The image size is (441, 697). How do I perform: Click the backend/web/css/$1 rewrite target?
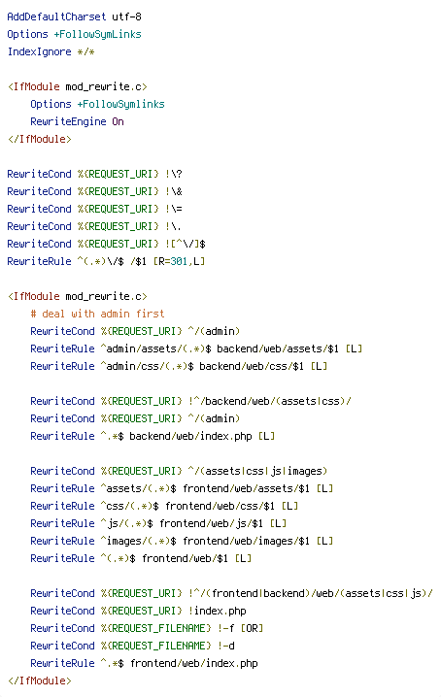tap(252, 366)
